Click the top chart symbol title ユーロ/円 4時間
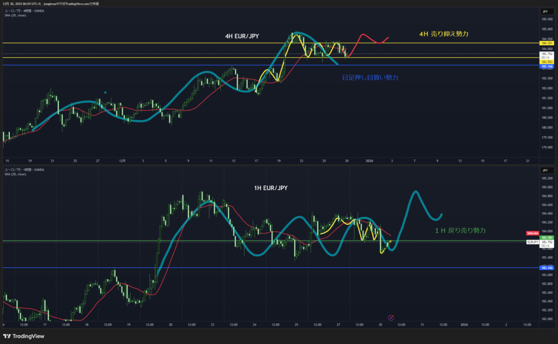The image size is (558, 344). (x=24, y=11)
